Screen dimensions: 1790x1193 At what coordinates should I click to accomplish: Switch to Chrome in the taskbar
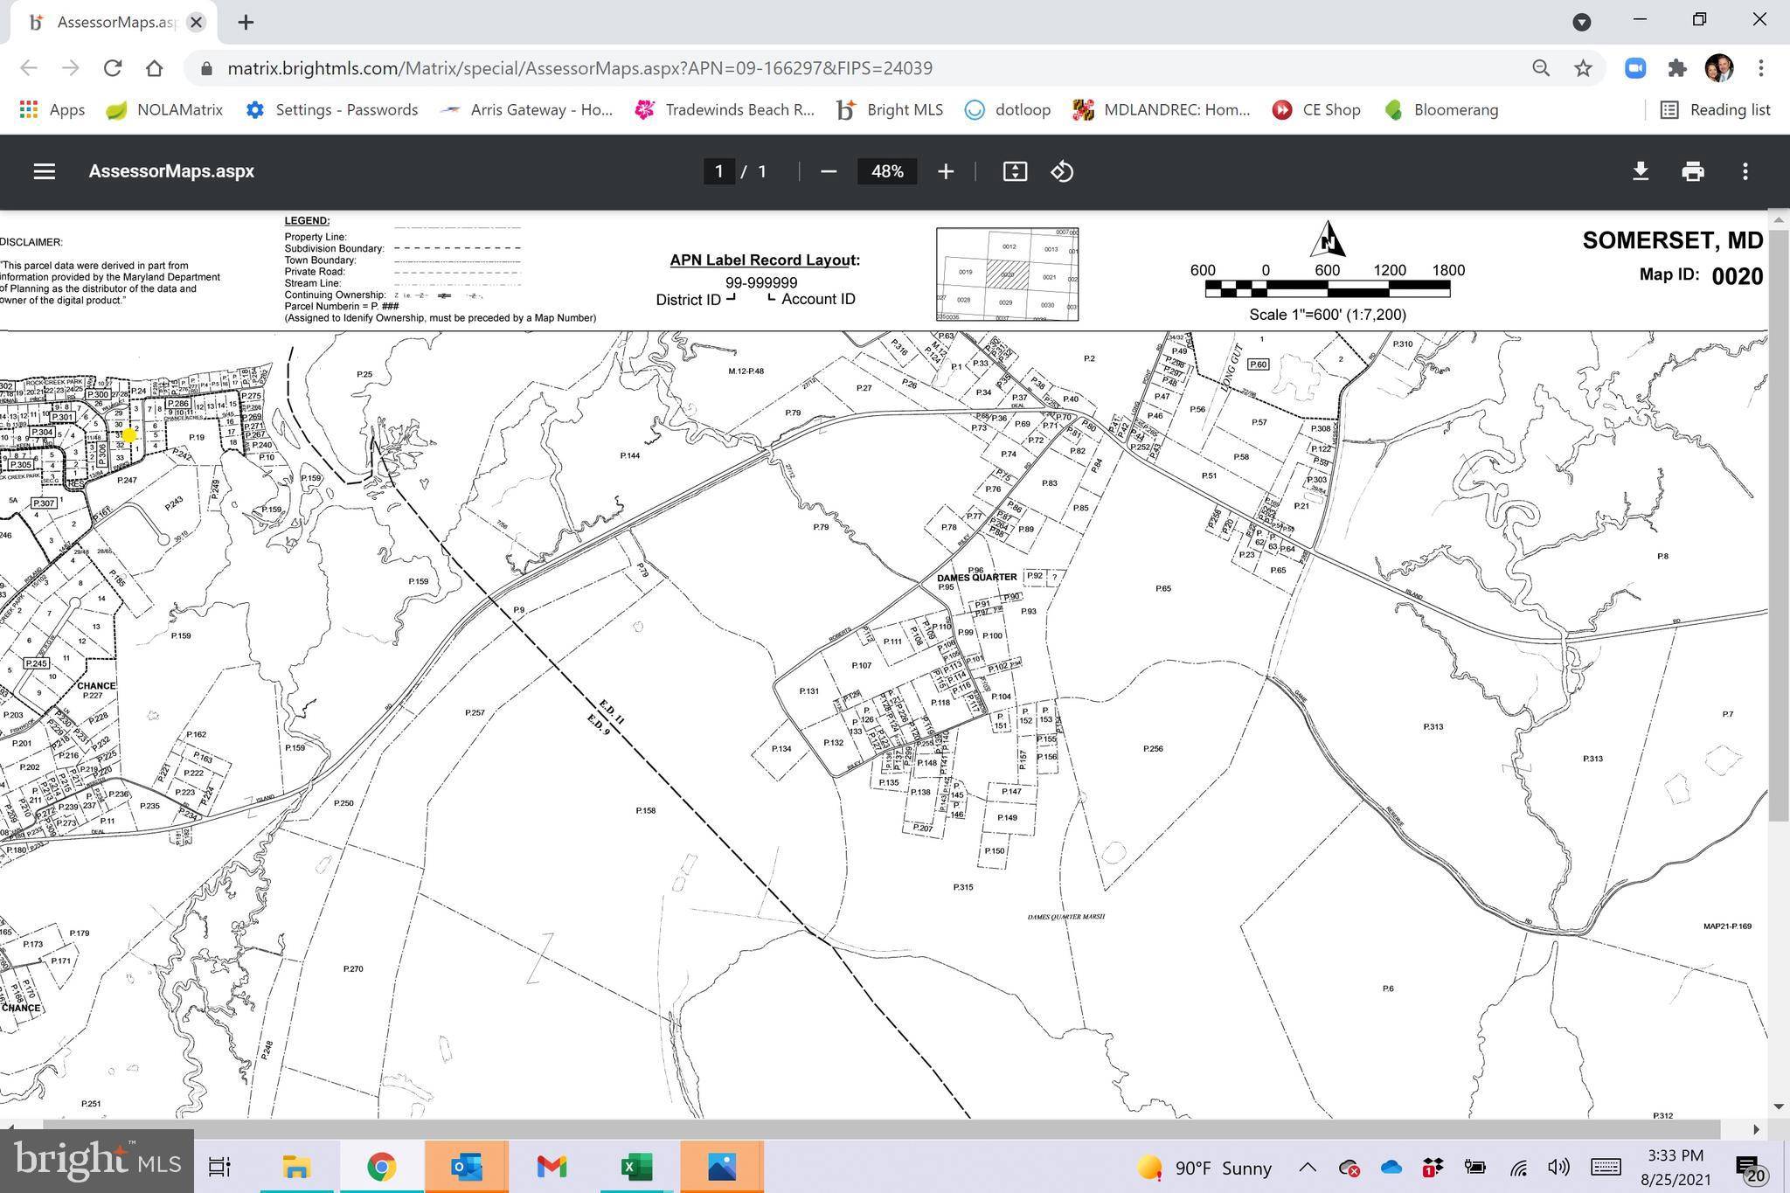(381, 1166)
